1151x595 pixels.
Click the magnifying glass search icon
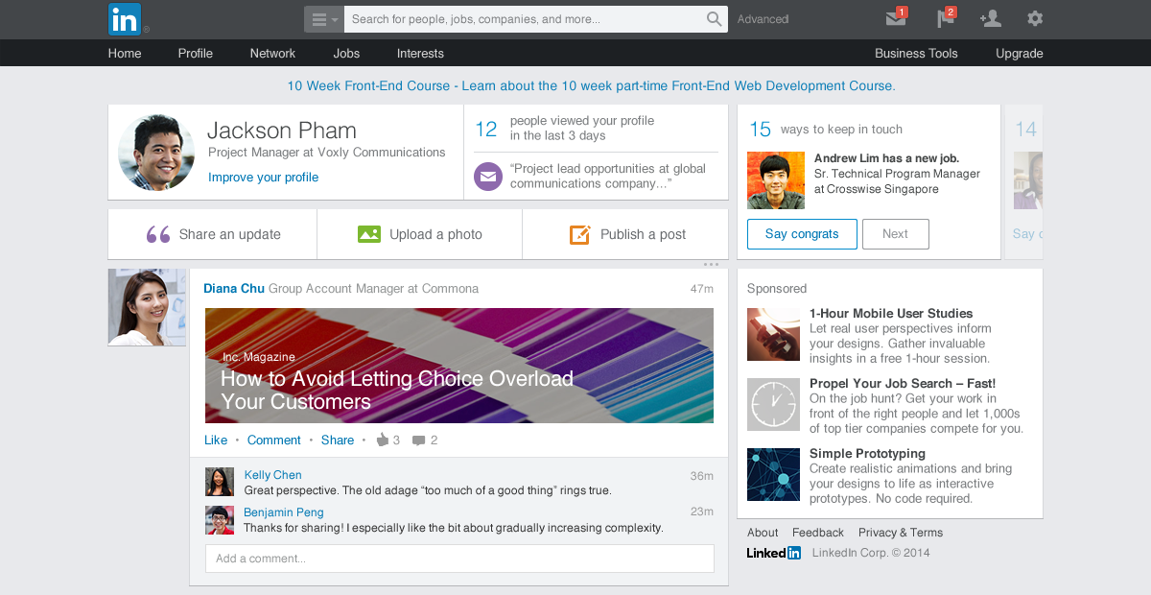pyautogui.click(x=715, y=19)
